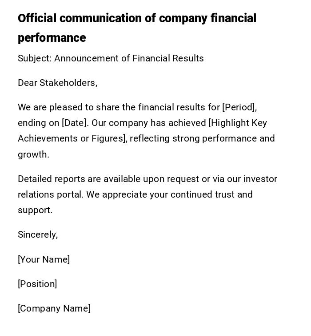Select the [Company Name] placeholder
This screenshot has height=336, width=311.
[54, 308]
